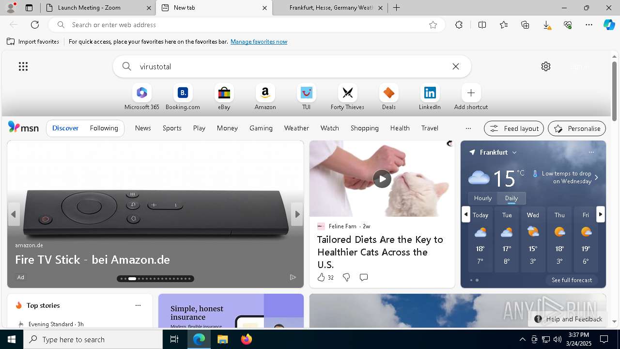
Task: Add this page to favorites star
Action: 433,25
